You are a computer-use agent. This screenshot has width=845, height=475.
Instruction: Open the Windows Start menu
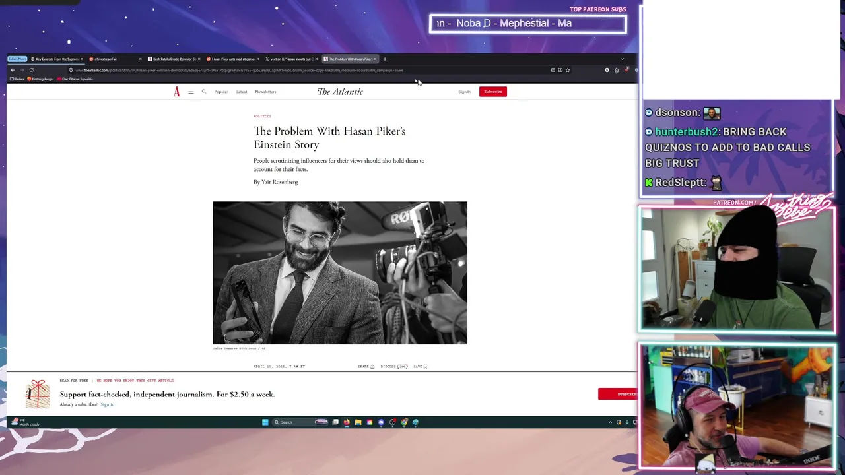pyautogui.click(x=265, y=422)
